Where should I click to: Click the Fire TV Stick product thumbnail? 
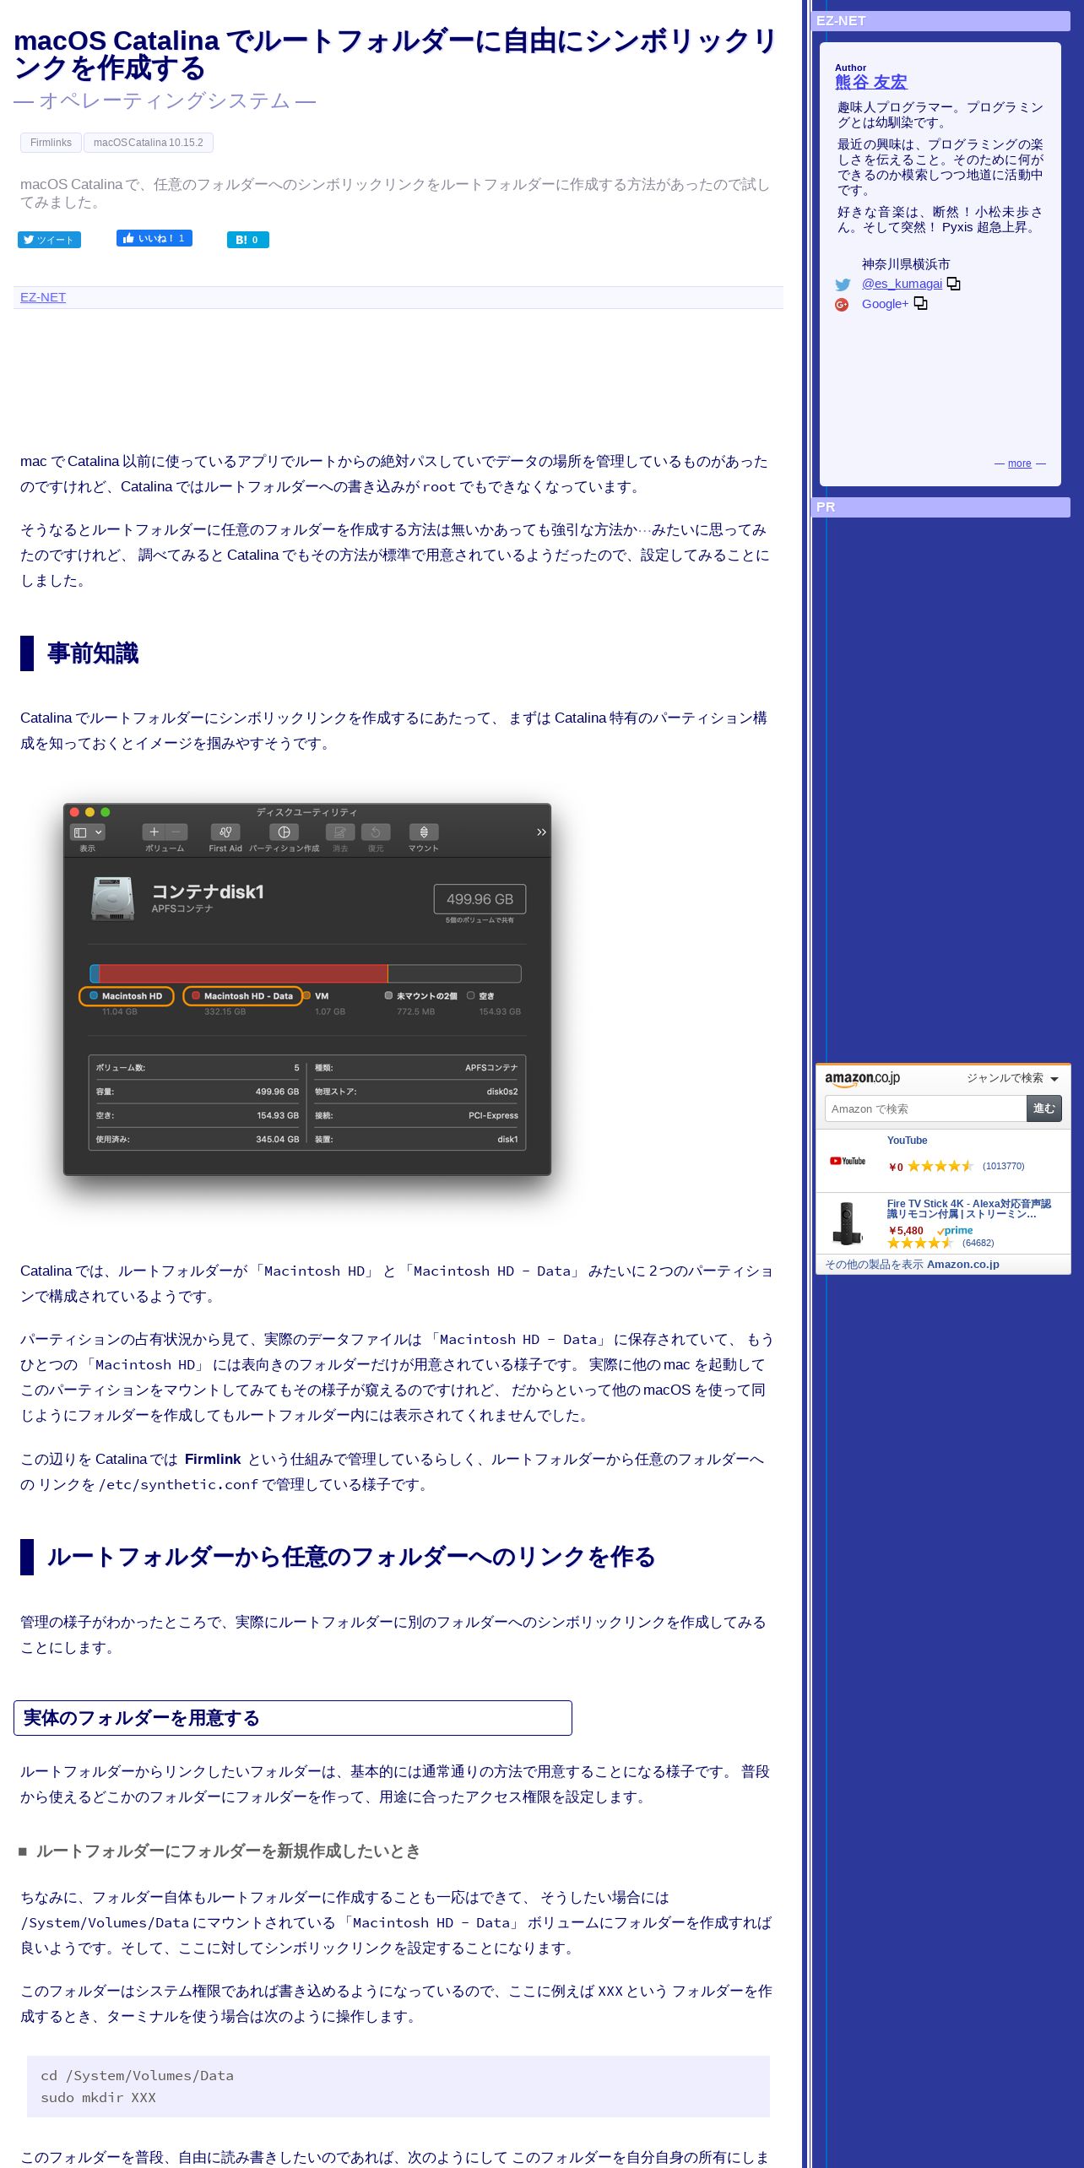pyautogui.click(x=848, y=1223)
